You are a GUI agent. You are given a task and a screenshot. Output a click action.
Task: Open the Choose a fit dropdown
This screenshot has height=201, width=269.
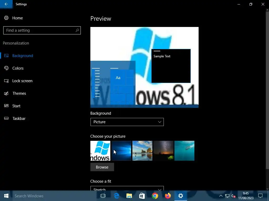127,188
